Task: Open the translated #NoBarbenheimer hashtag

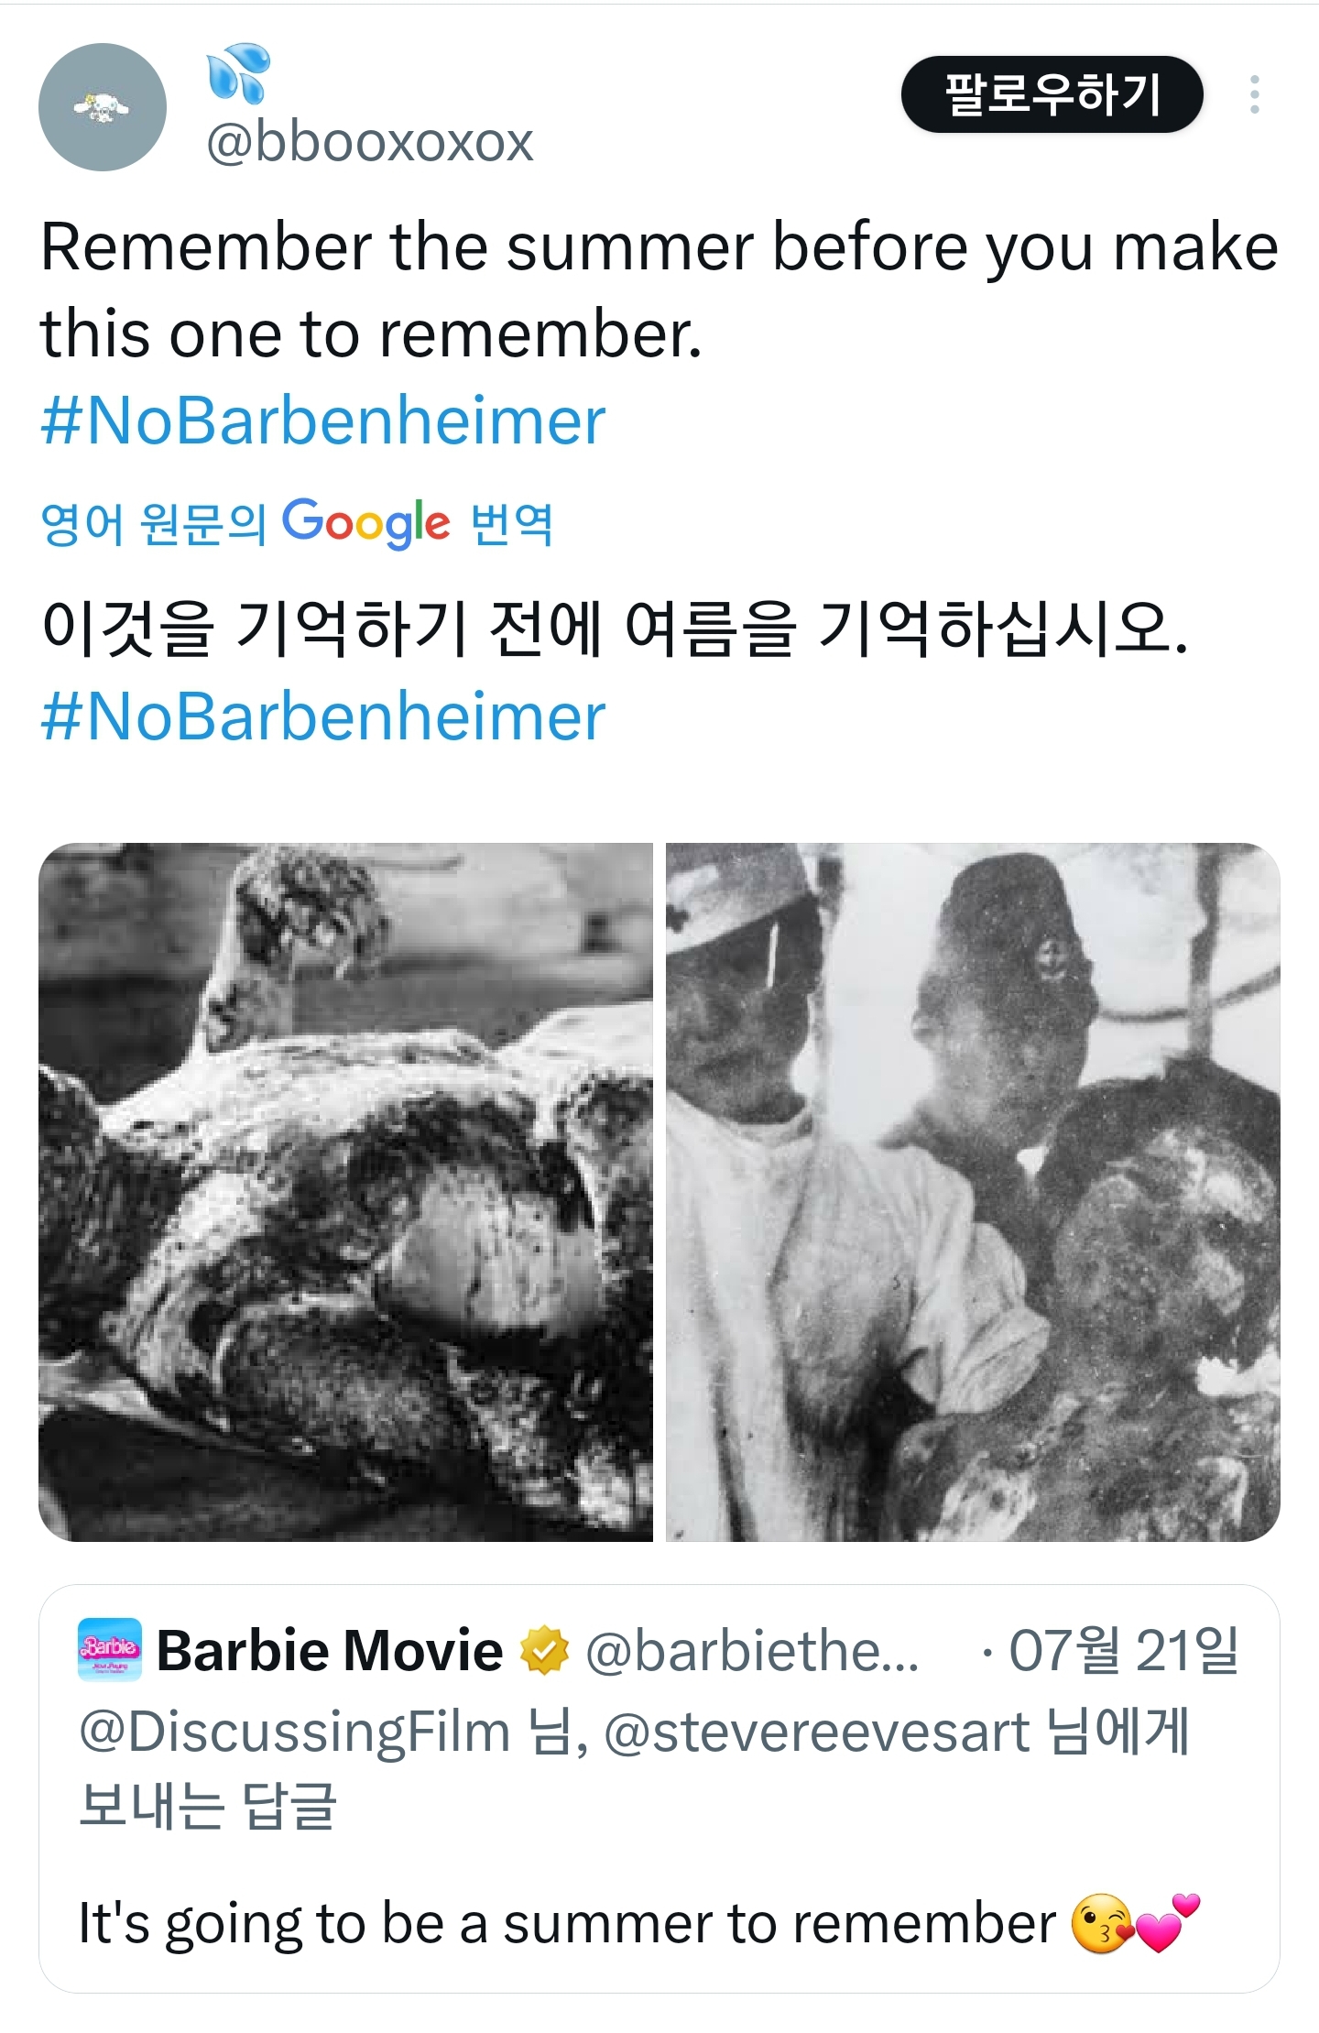Action: [323, 716]
